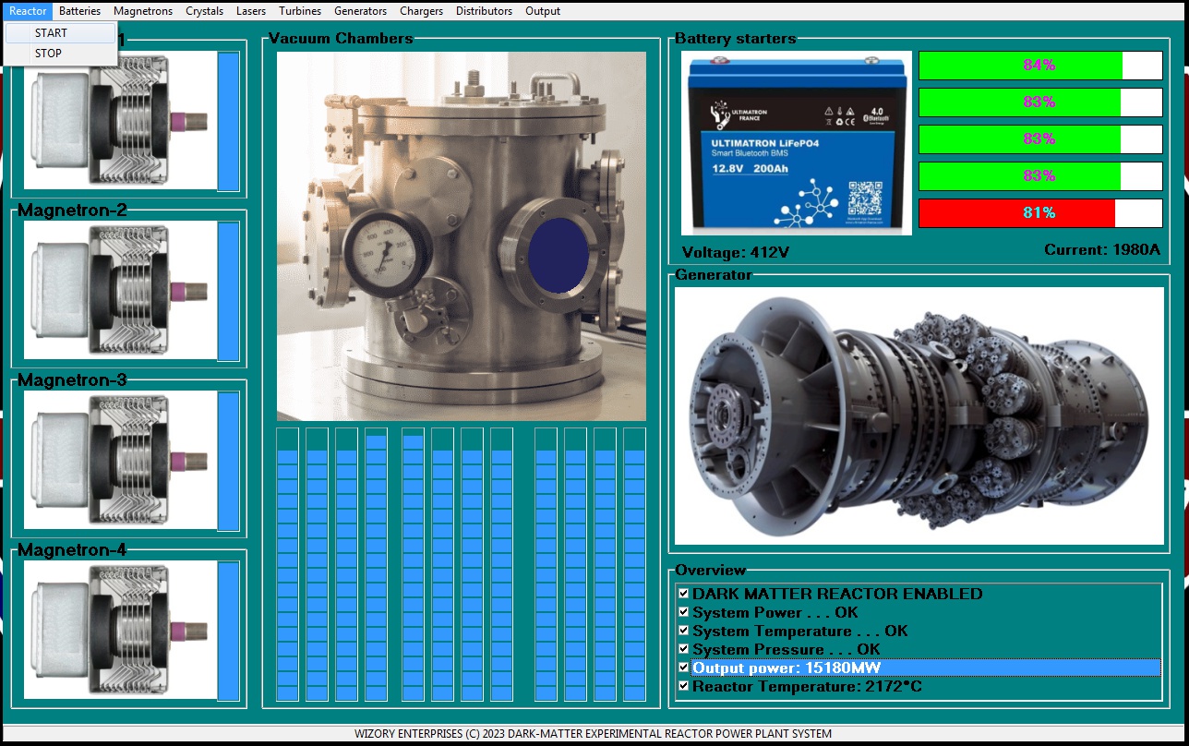1189x746 pixels.
Task: Toggle Output power 15180MW checkbox
Action: (x=684, y=668)
